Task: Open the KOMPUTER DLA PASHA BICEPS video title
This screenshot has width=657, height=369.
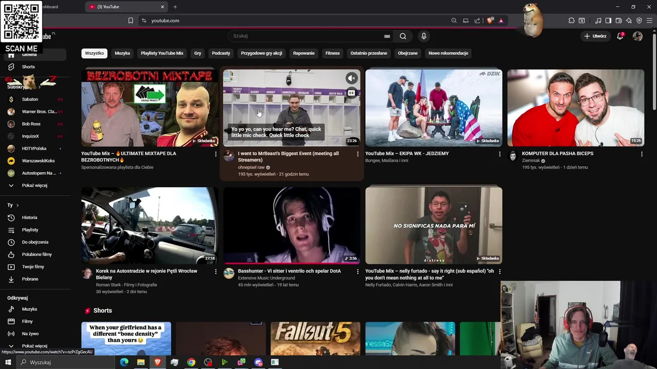Action: point(557,153)
